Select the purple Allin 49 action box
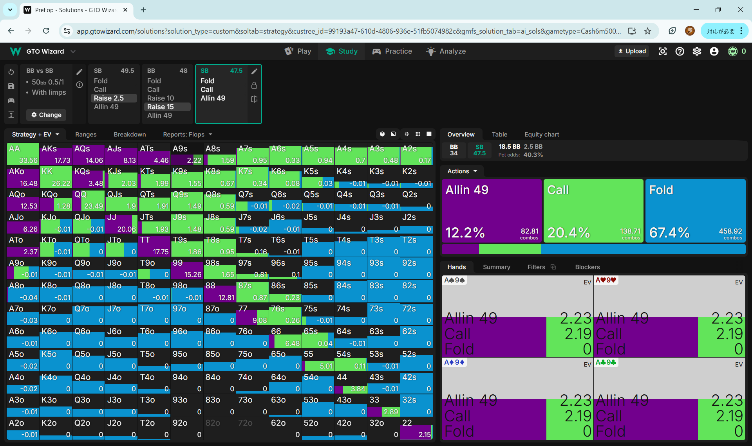The image size is (752, 446). tap(491, 210)
